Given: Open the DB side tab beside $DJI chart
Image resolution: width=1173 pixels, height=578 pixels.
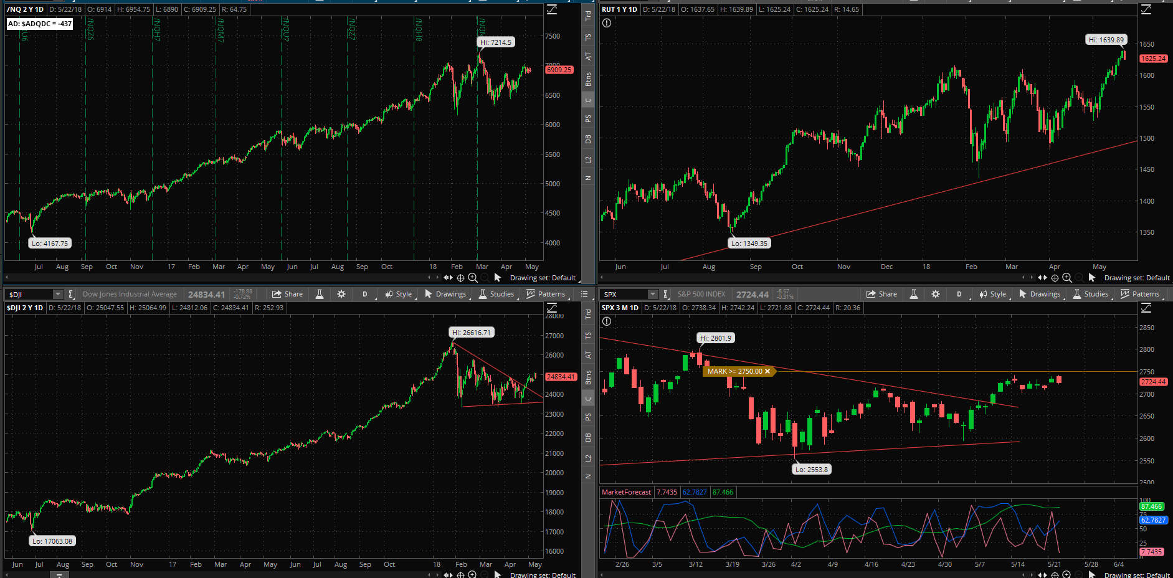Looking at the screenshot, I should (587, 438).
